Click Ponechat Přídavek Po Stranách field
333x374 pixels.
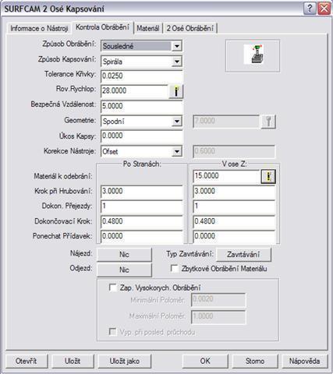142,237
